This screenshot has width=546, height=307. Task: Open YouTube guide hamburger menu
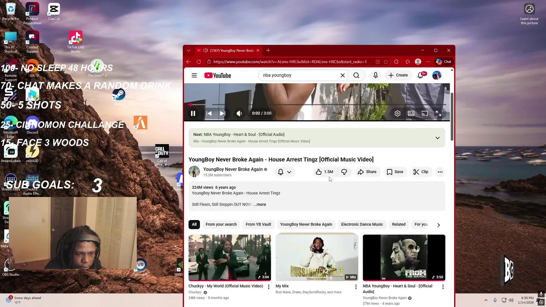(194, 75)
